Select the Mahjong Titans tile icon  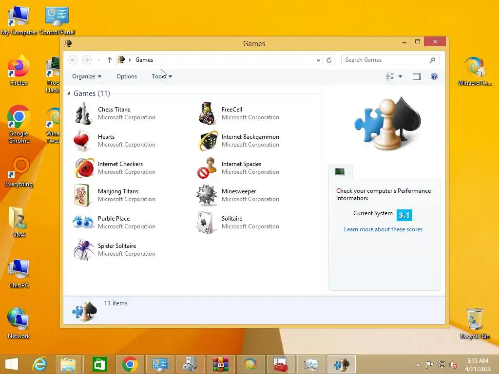pos(82,195)
